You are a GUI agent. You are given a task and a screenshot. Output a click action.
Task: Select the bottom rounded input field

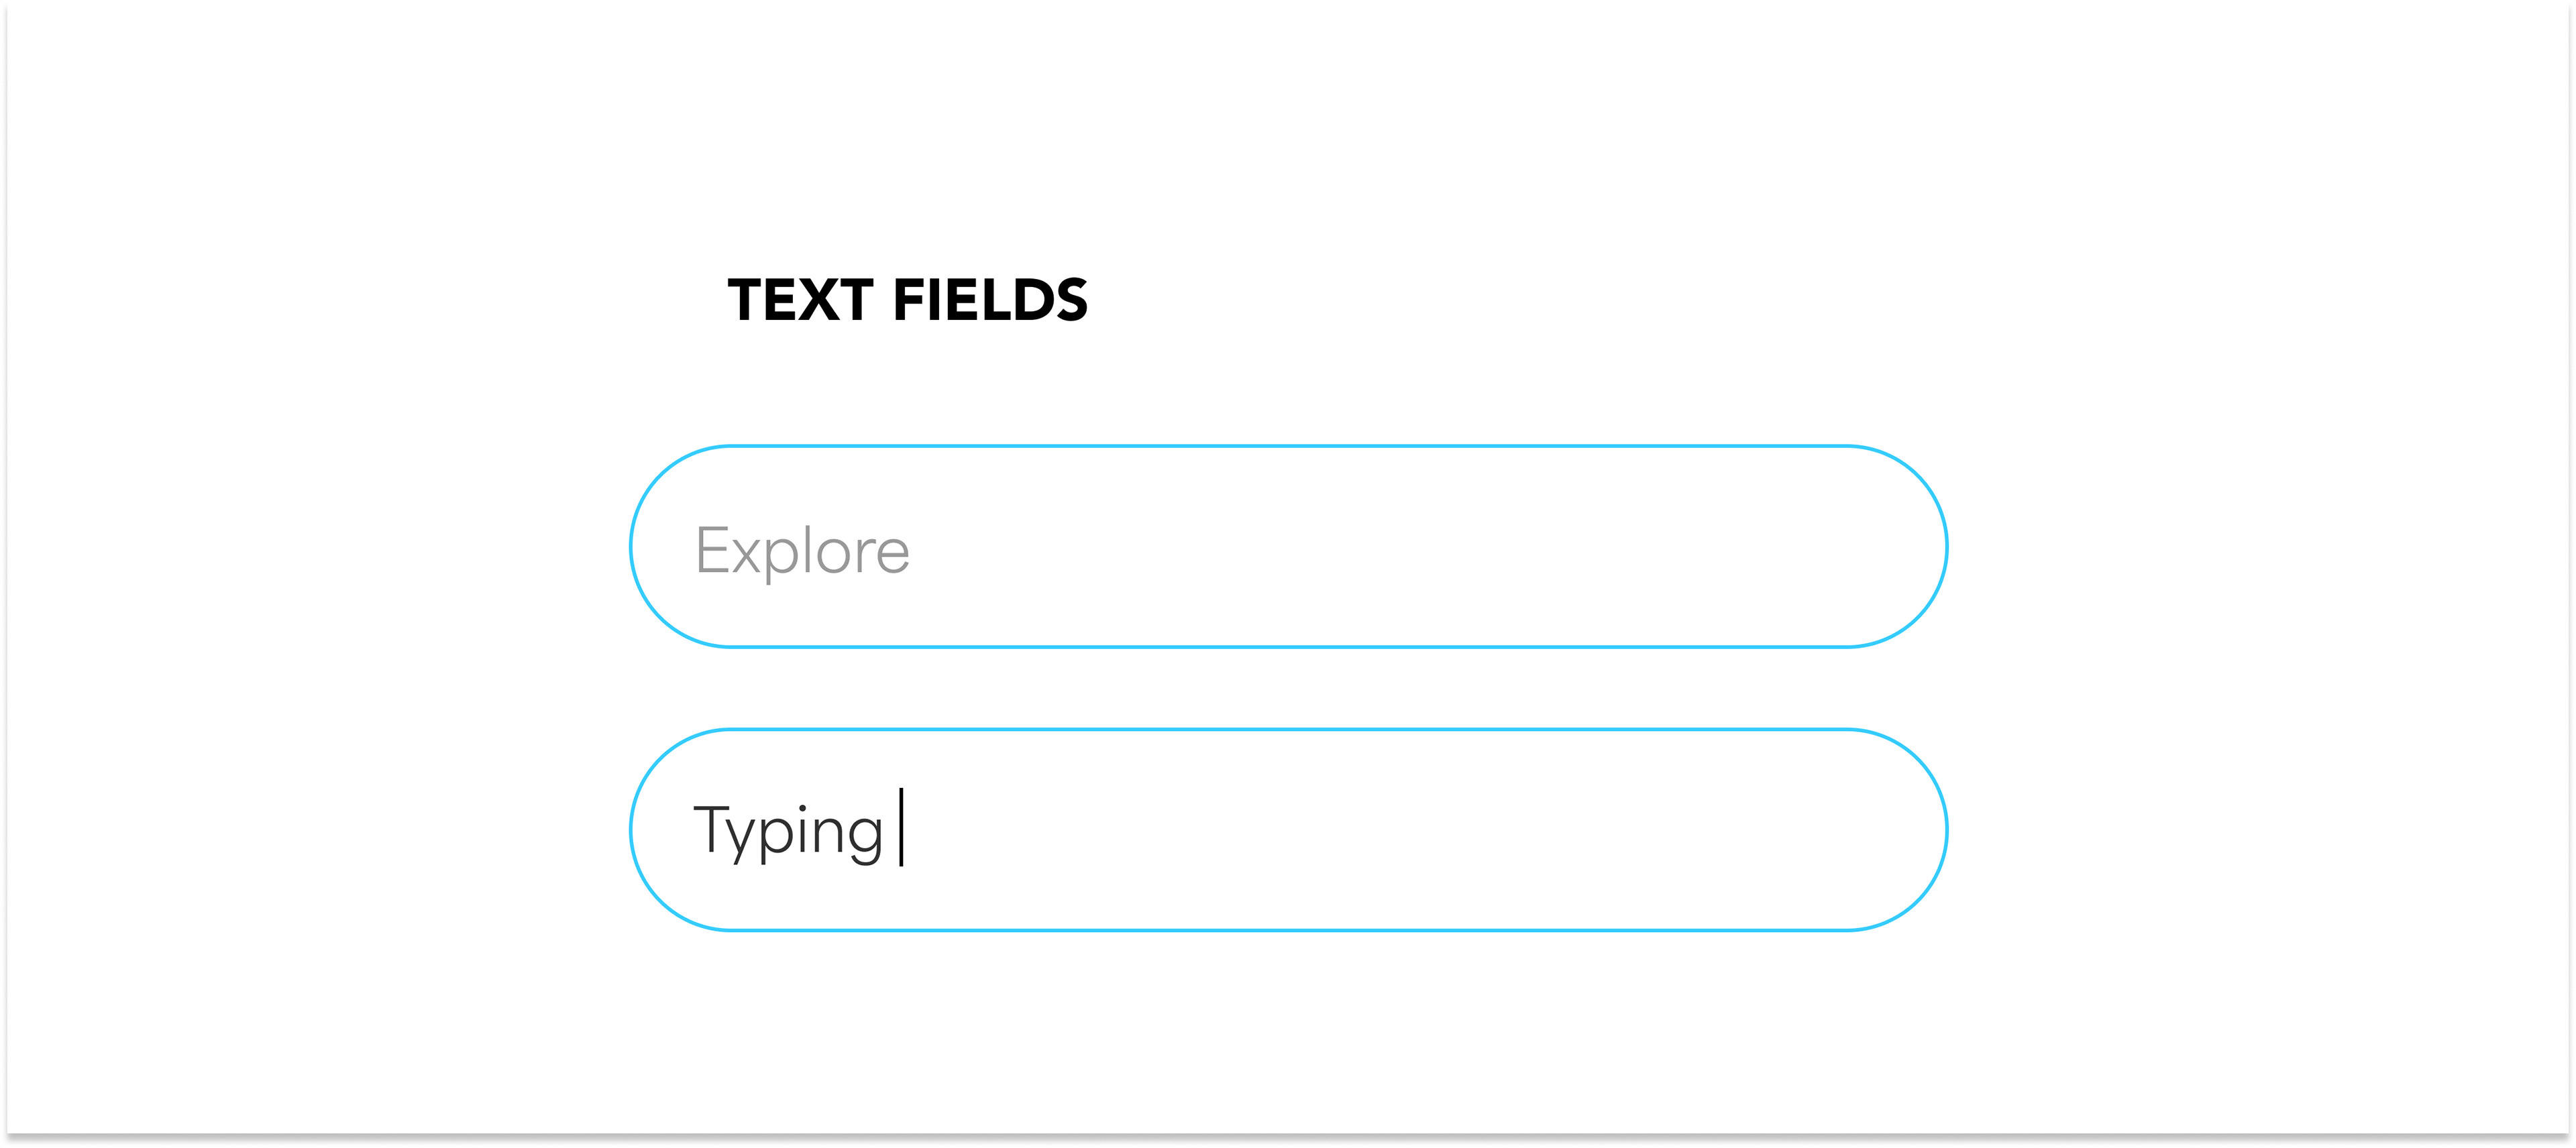pos(1288,830)
